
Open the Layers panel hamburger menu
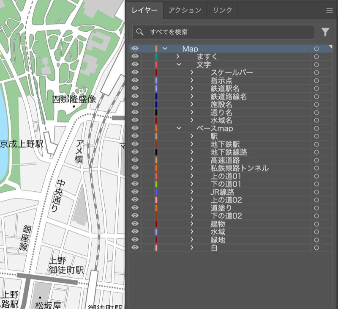point(330,11)
